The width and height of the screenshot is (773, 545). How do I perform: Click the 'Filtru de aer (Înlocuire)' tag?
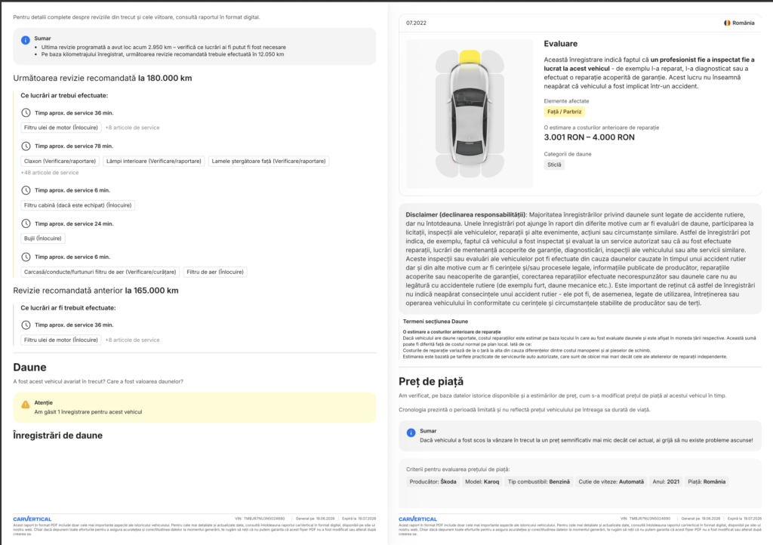[x=215, y=272]
